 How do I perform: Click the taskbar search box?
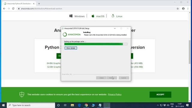(x=31, y=105)
